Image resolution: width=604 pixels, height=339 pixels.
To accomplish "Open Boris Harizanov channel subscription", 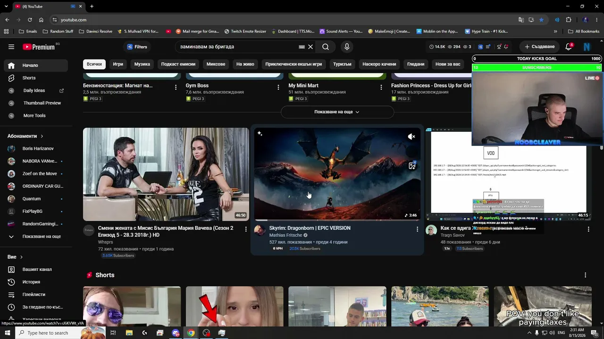I will [x=36, y=148].
